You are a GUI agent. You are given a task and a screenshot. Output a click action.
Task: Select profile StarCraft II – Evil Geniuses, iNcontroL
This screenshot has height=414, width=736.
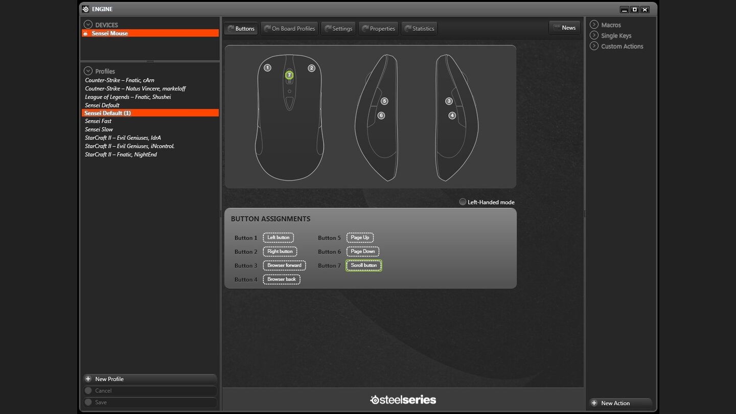coord(130,146)
